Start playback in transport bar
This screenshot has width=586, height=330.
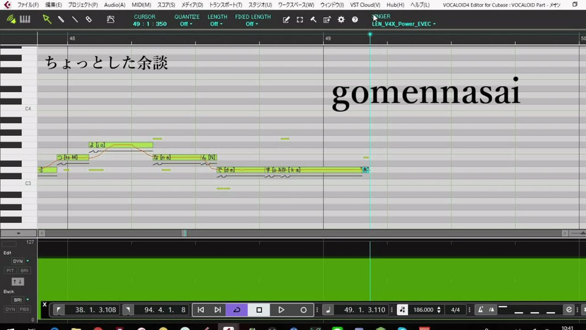[x=281, y=310]
